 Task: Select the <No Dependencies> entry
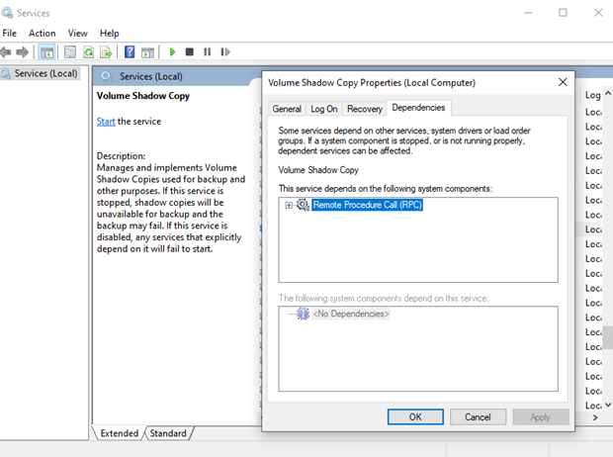coord(351,314)
